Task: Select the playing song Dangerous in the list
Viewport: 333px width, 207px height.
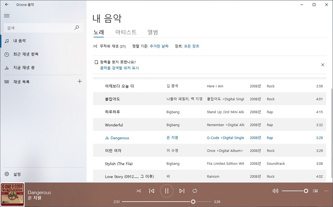Action: click(120, 138)
